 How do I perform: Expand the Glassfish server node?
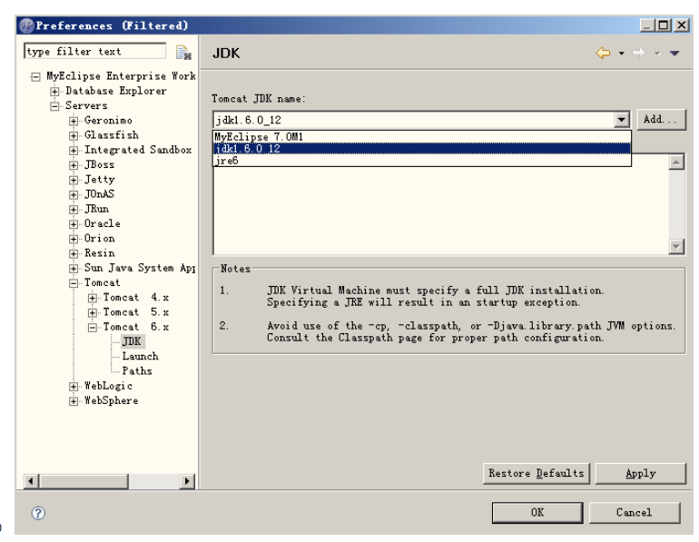tap(74, 136)
